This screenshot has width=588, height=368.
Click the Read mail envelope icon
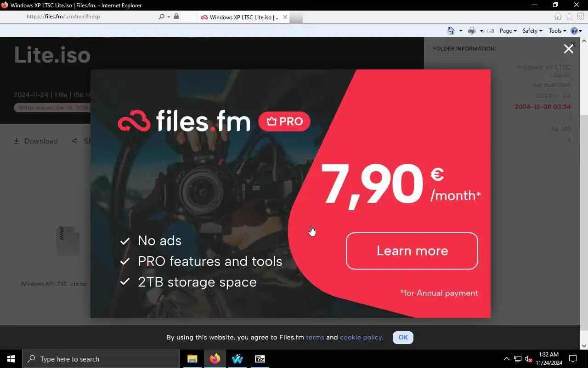pyautogui.click(x=491, y=31)
